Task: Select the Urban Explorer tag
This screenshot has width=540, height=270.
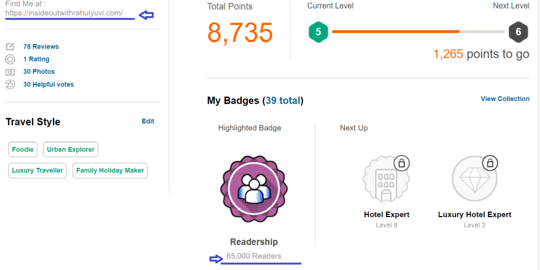Action: [71, 150]
